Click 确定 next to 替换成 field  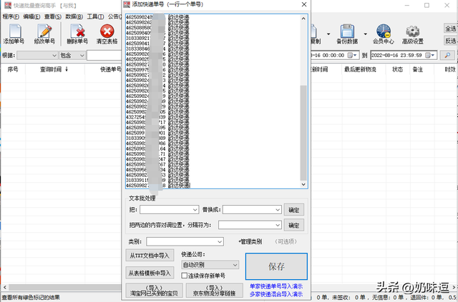click(x=294, y=210)
